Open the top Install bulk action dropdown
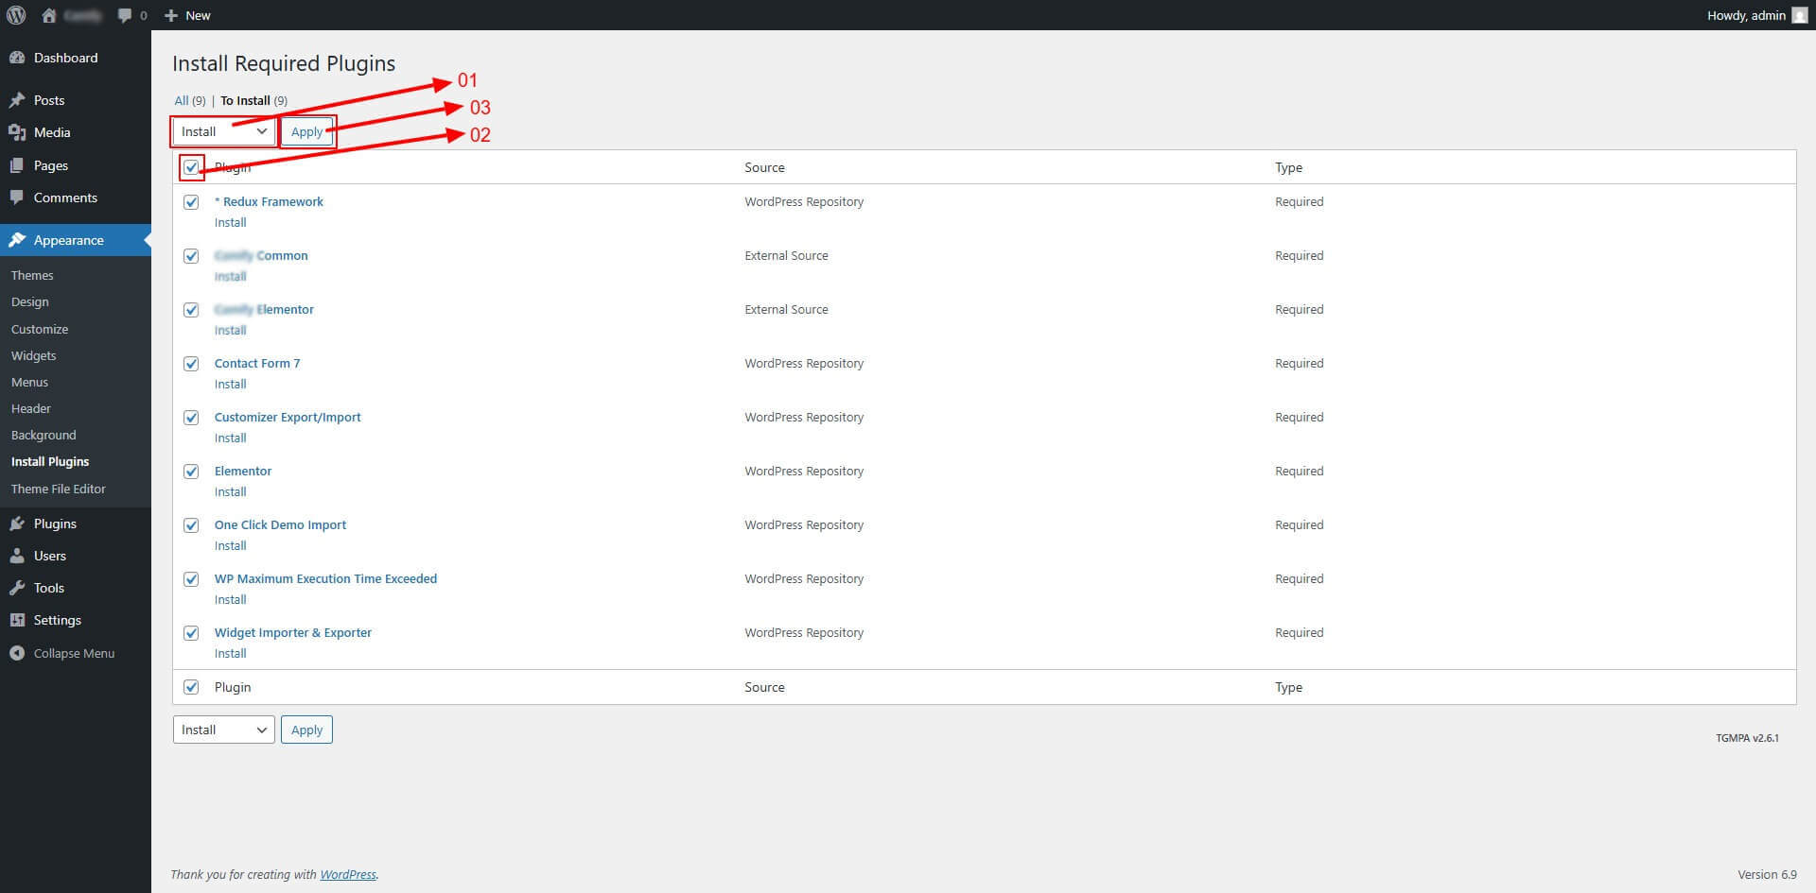Image resolution: width=1816 pixels, height=893 pixels. pyautogui.click(x=223, y=131)
